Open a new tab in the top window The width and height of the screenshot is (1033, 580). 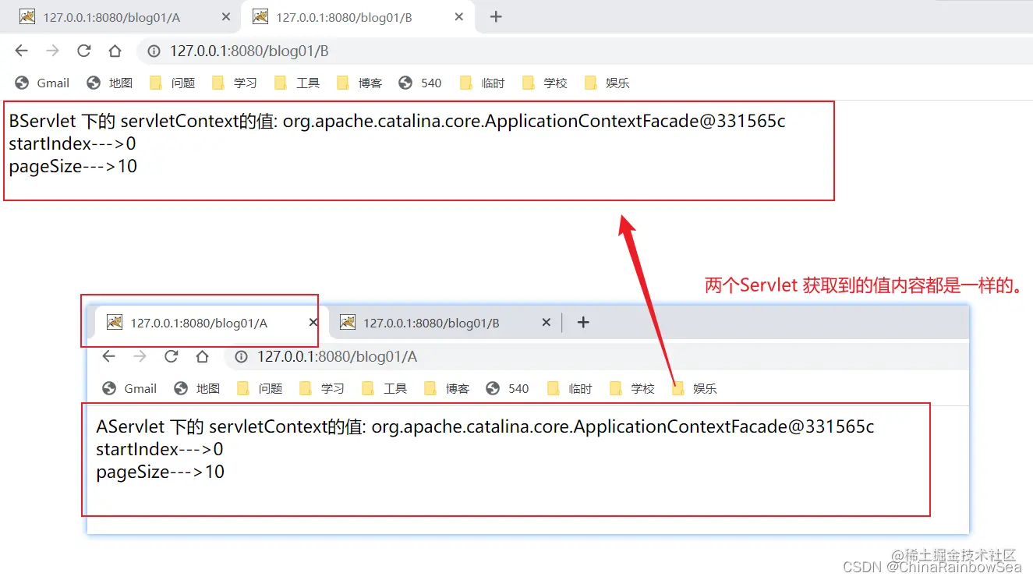pos(495,16)
